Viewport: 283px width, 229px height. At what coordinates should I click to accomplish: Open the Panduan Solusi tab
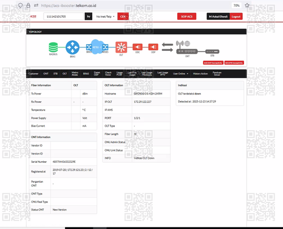(x=217, y=74)
